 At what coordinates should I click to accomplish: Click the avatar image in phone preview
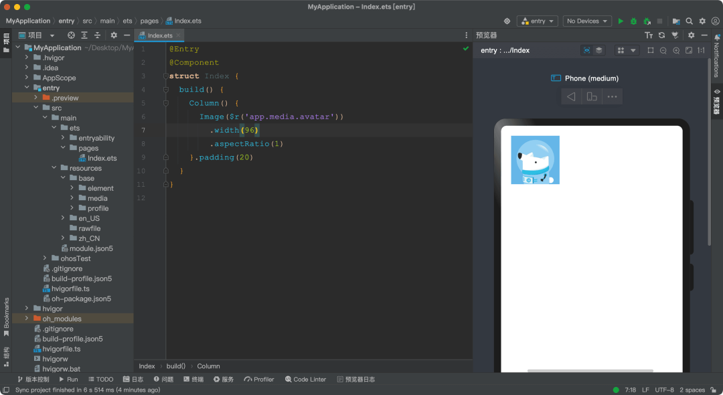(x=535, y=160)
